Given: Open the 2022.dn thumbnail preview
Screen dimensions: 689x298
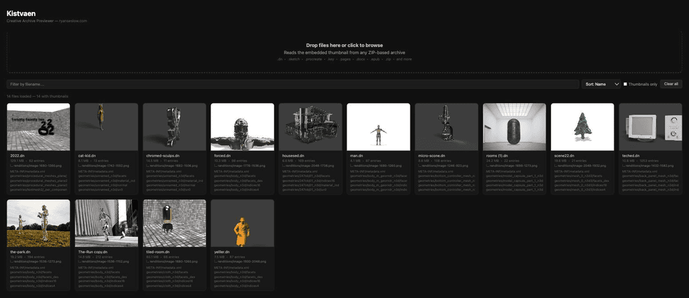Looking at the screenshot, I should [38, 127].
